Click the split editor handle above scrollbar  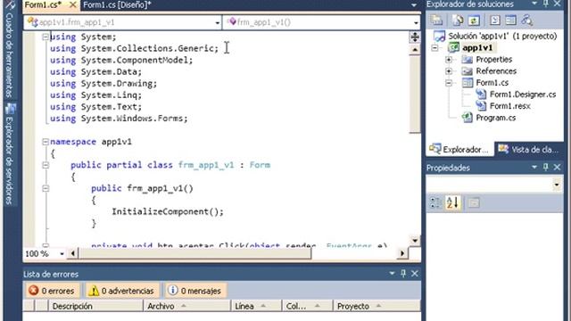pos(415,37)
